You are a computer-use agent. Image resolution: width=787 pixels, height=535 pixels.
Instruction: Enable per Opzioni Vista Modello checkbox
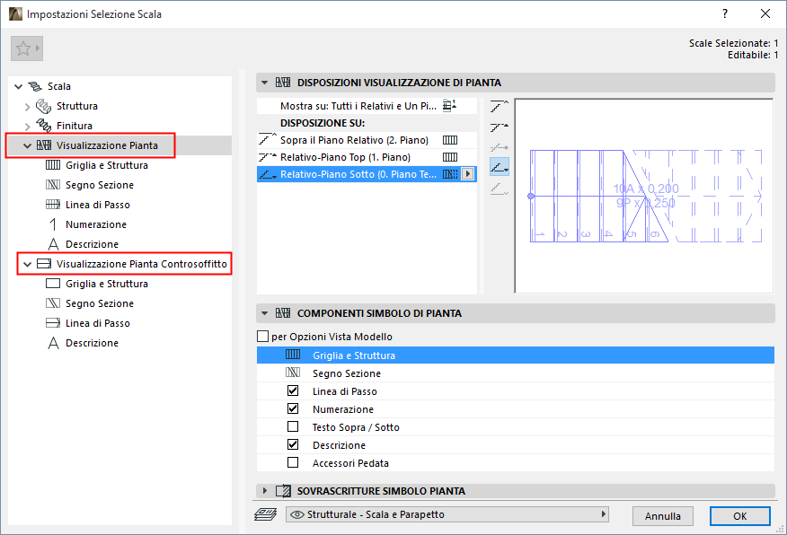(262, 336)
